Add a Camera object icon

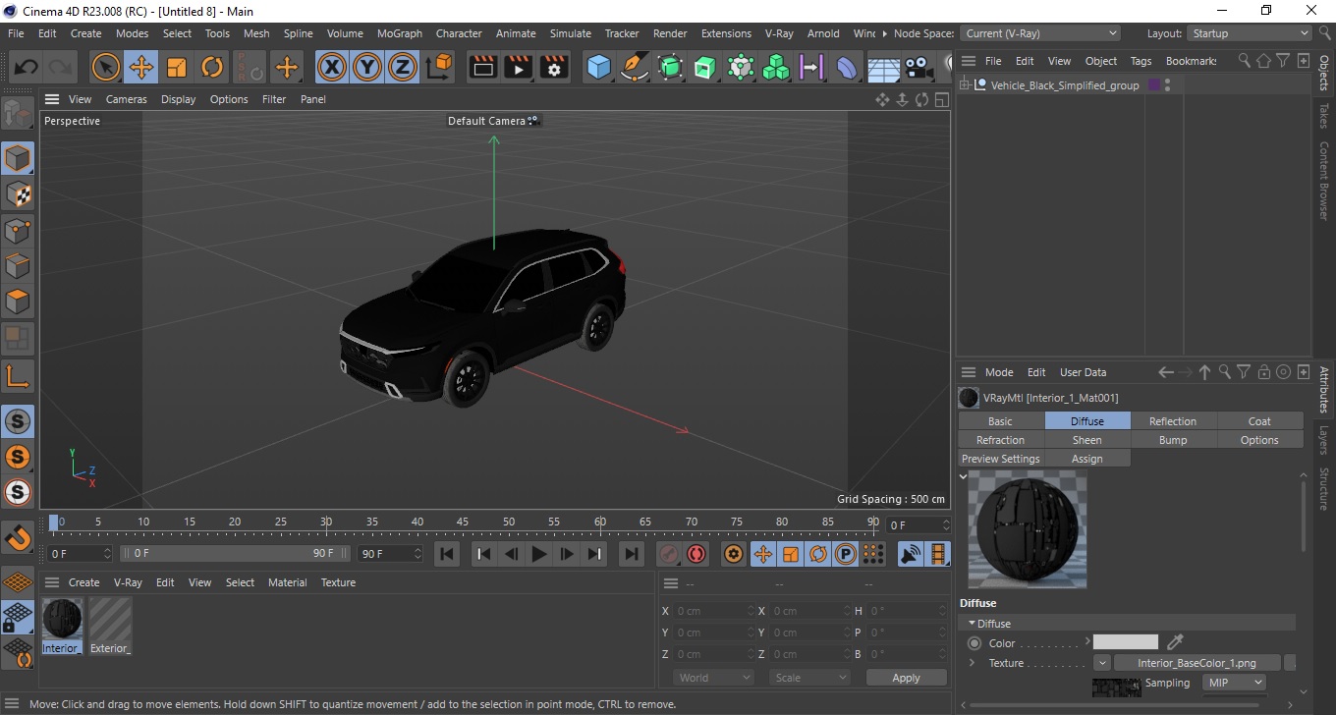(918, 68)
